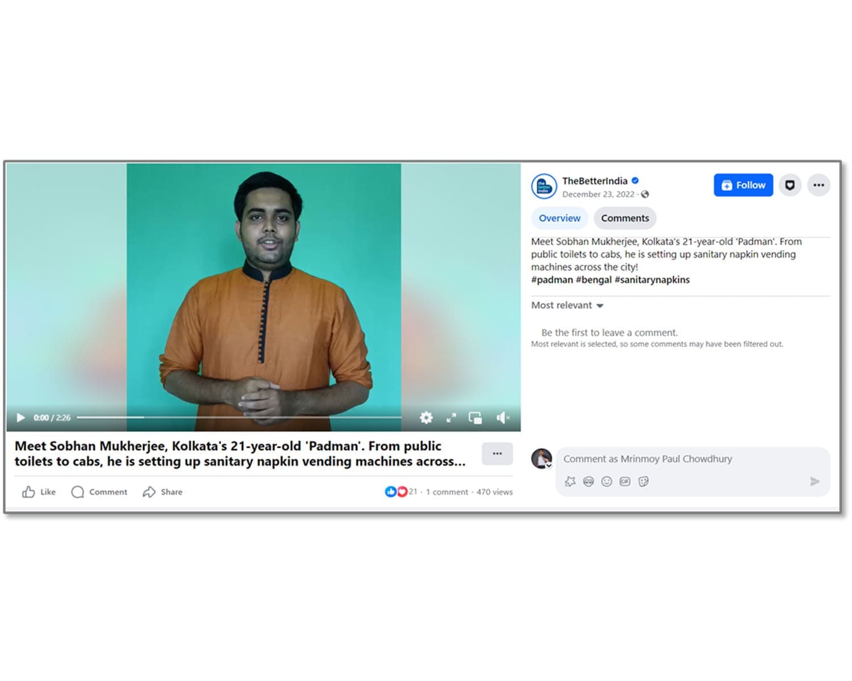The width and height of the screenshot is (852, 681).
Task: Insert an emoji in the comment
Action: [x=607, y=481]
